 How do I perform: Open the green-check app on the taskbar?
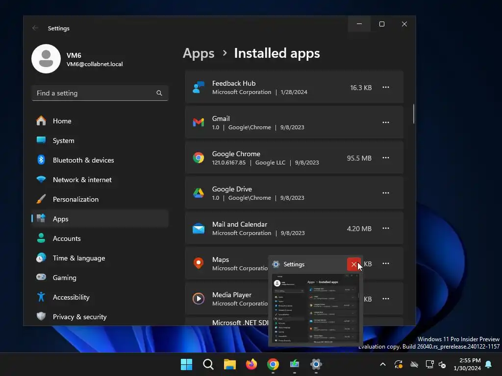295,364
